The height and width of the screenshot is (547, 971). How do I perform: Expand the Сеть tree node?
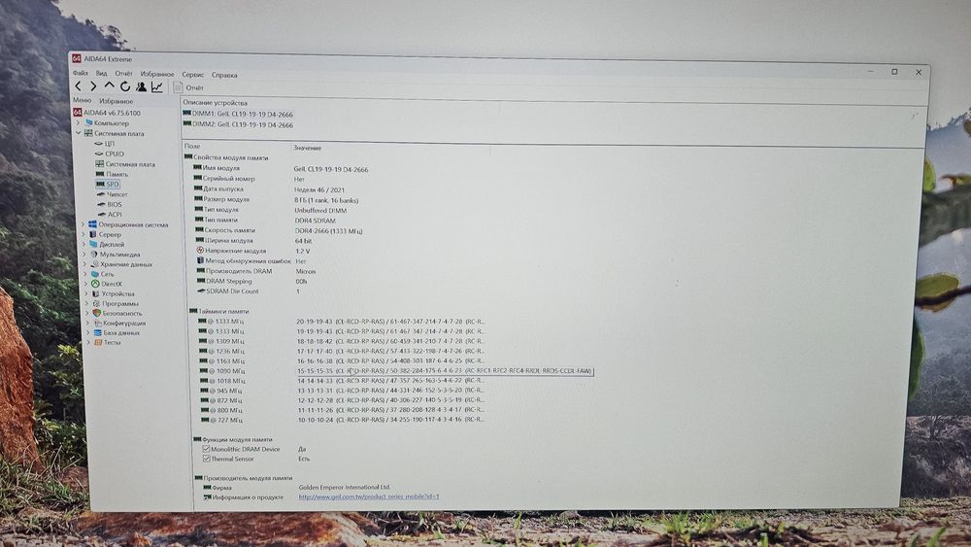pyautogui.click(x=85, y=274)
